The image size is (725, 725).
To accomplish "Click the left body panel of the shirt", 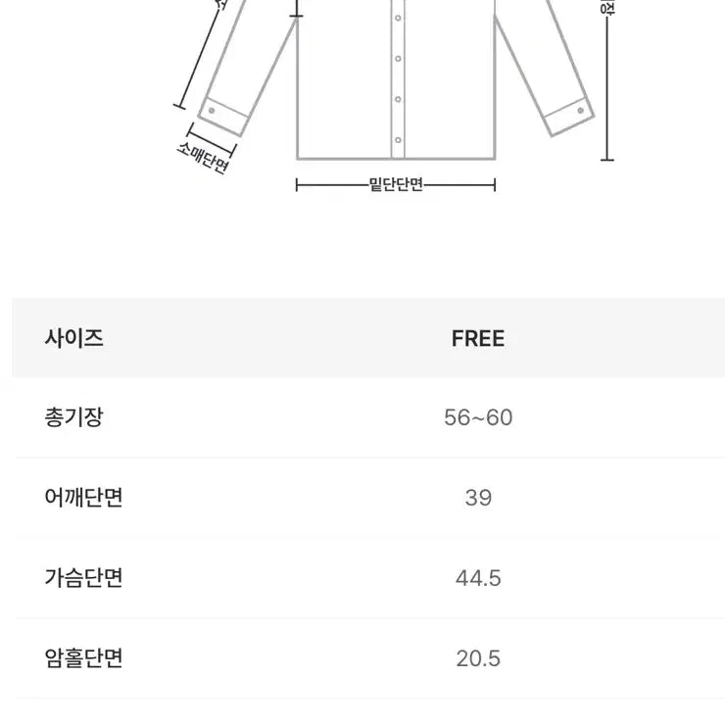I will (x=345, y=88).
